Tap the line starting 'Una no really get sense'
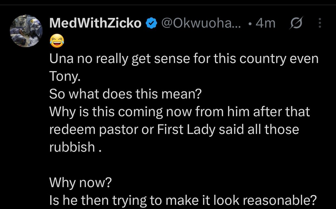This screenshot has height=209, width=336. 184,60
